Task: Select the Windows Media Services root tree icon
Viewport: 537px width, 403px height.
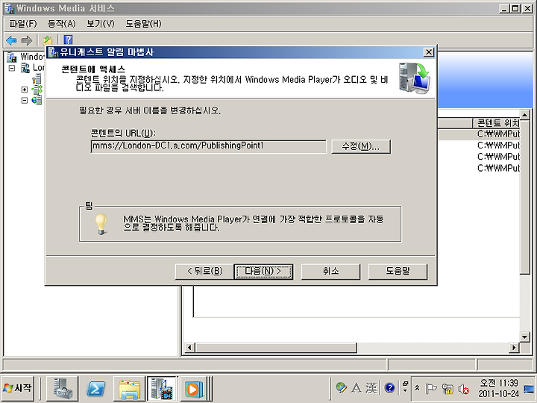Action: point(12,57)
